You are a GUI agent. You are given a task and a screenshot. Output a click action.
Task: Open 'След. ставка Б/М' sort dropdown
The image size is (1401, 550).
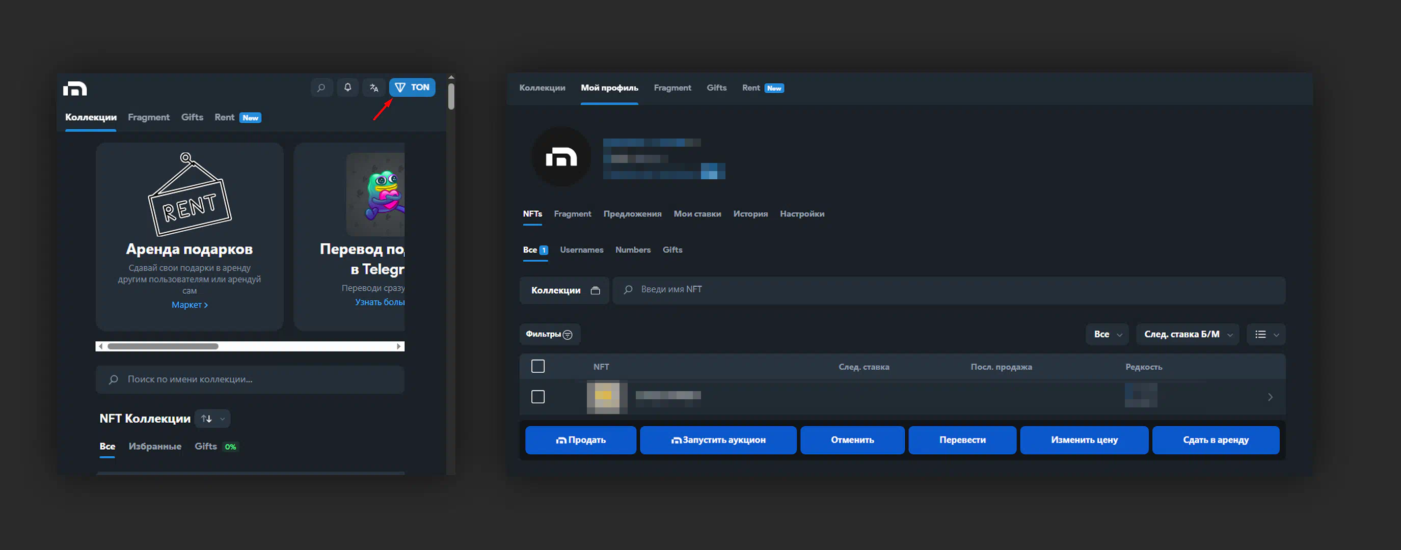click(1187, 334)
